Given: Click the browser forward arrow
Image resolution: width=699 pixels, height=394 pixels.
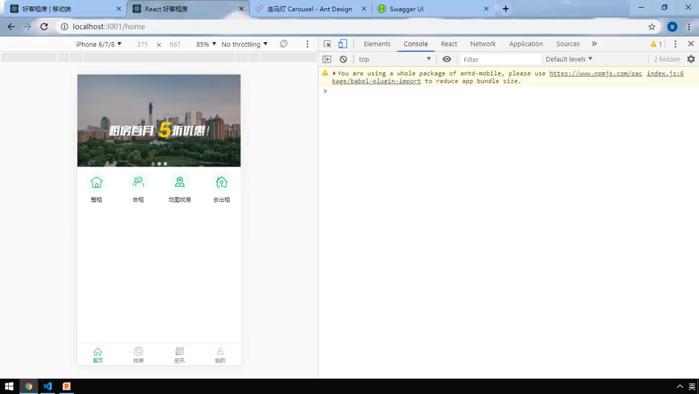Looking at the screenshot, I should tap(27, 27).
